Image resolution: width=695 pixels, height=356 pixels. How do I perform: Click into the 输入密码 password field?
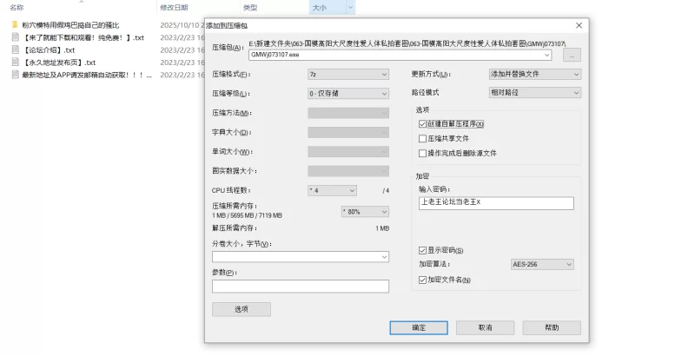[x=496, y=203]
